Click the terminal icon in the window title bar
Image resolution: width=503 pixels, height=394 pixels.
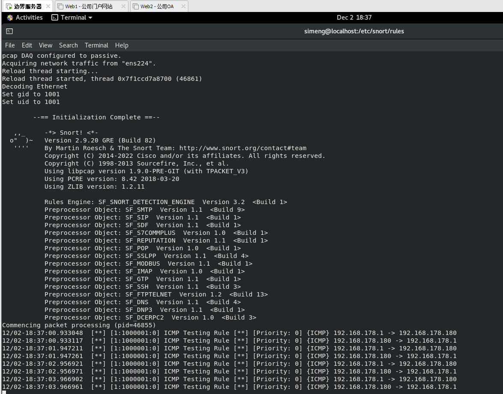click(x=9, y=31)
